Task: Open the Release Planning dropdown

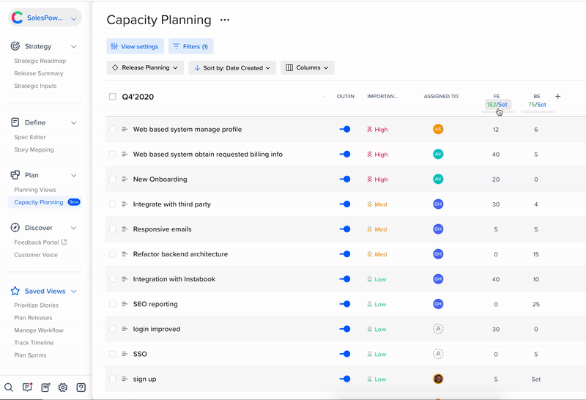Action: coord(145,68)
